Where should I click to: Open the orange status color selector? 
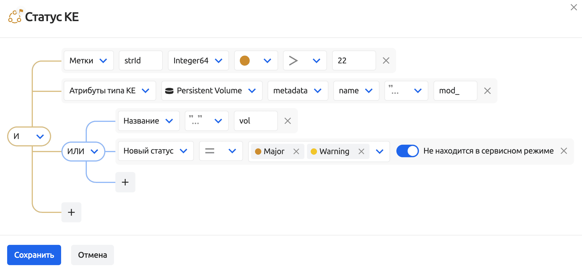256,61
